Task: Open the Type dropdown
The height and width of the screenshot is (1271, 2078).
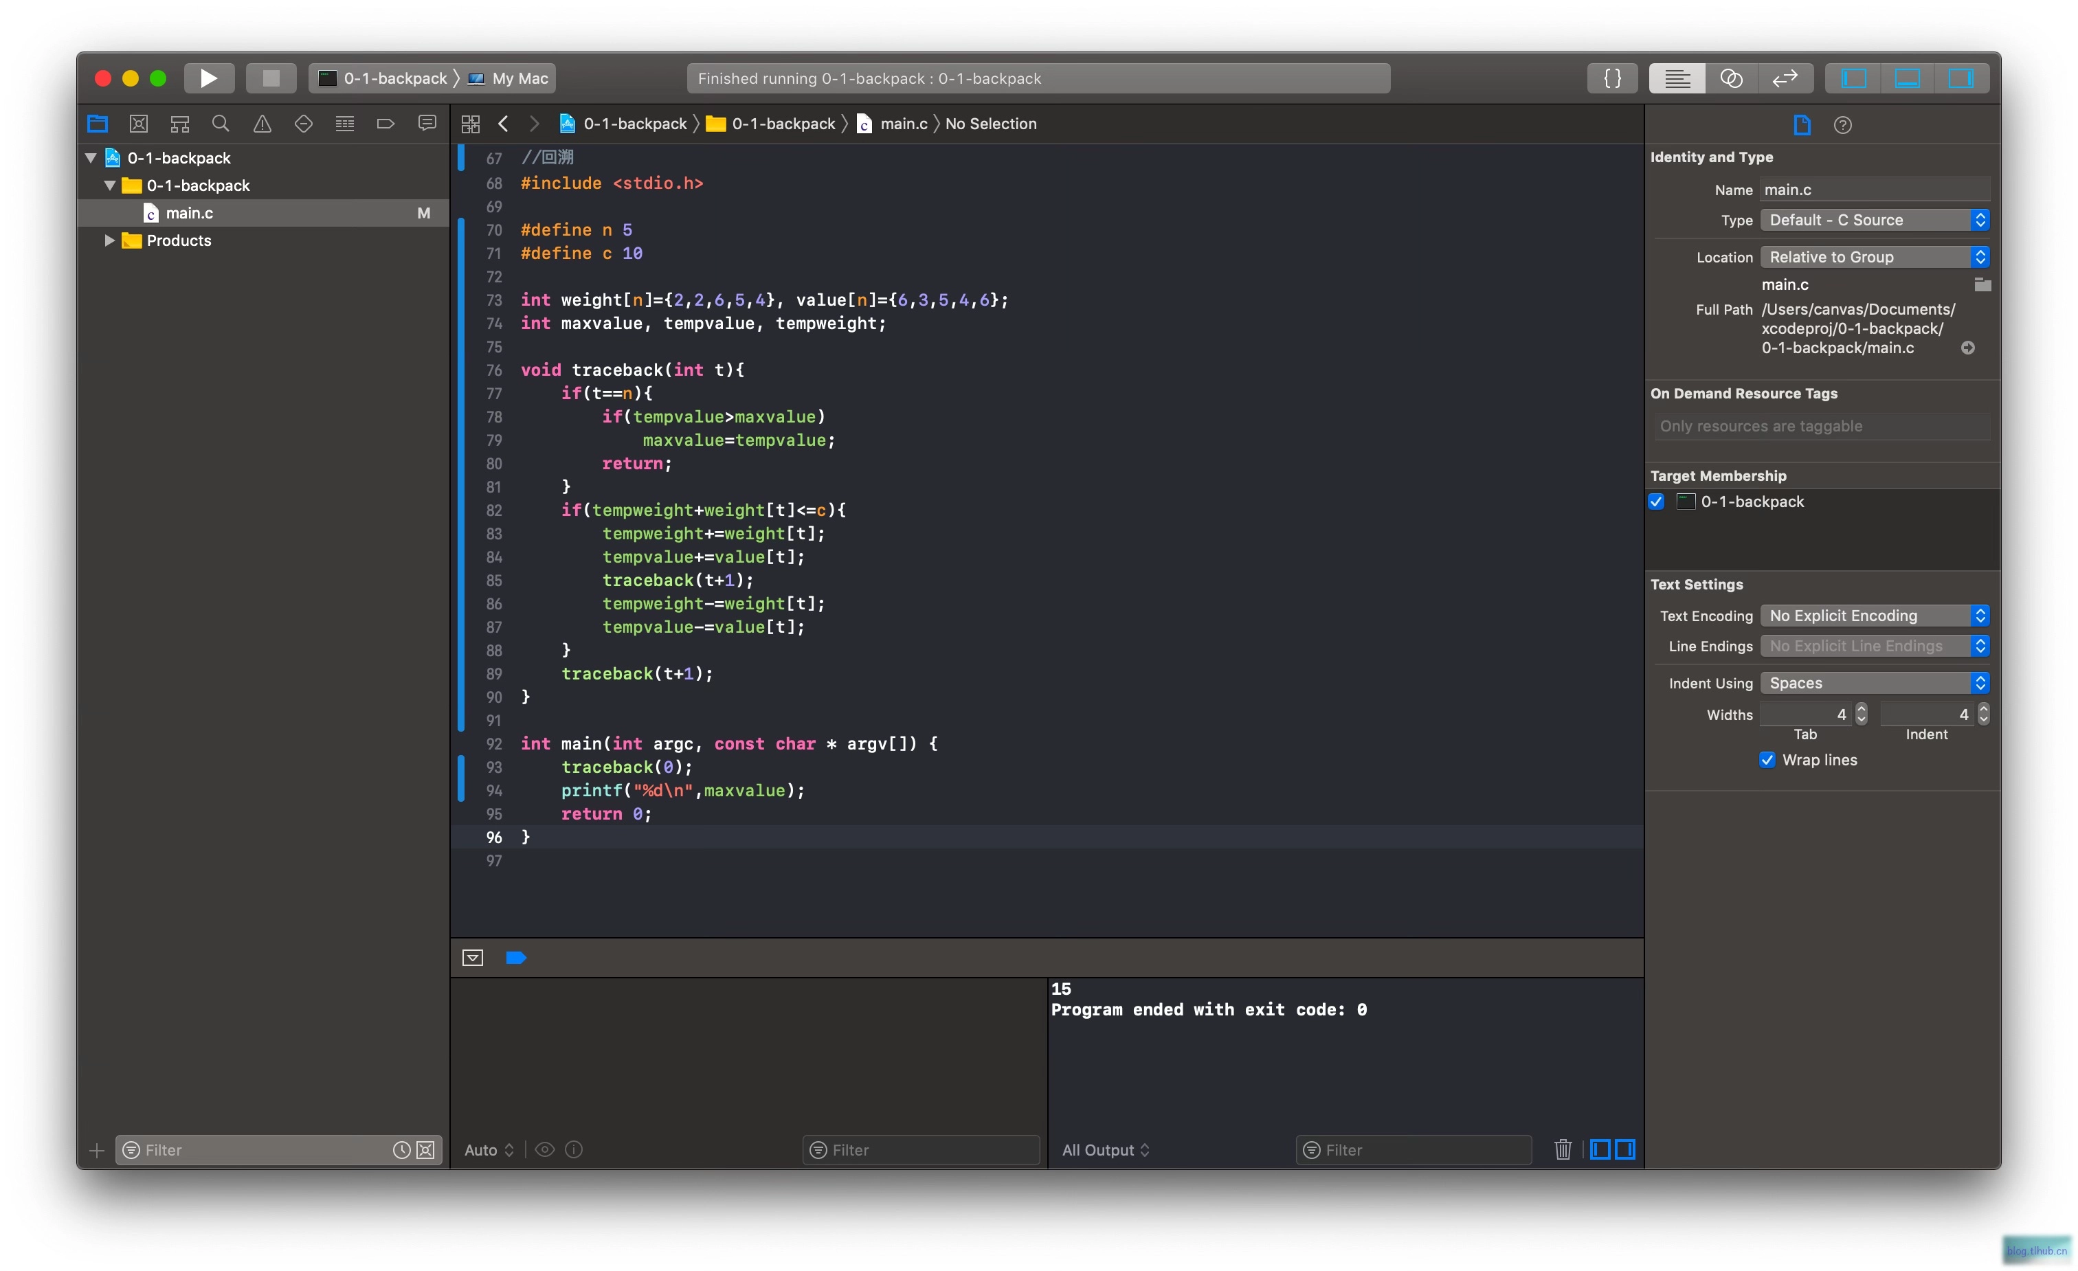Action: 1875,220
